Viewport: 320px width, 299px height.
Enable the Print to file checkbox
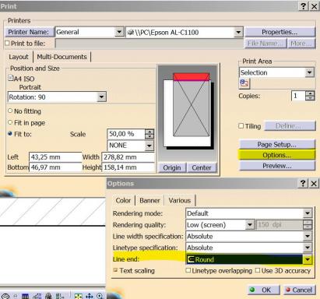point(7,43)
